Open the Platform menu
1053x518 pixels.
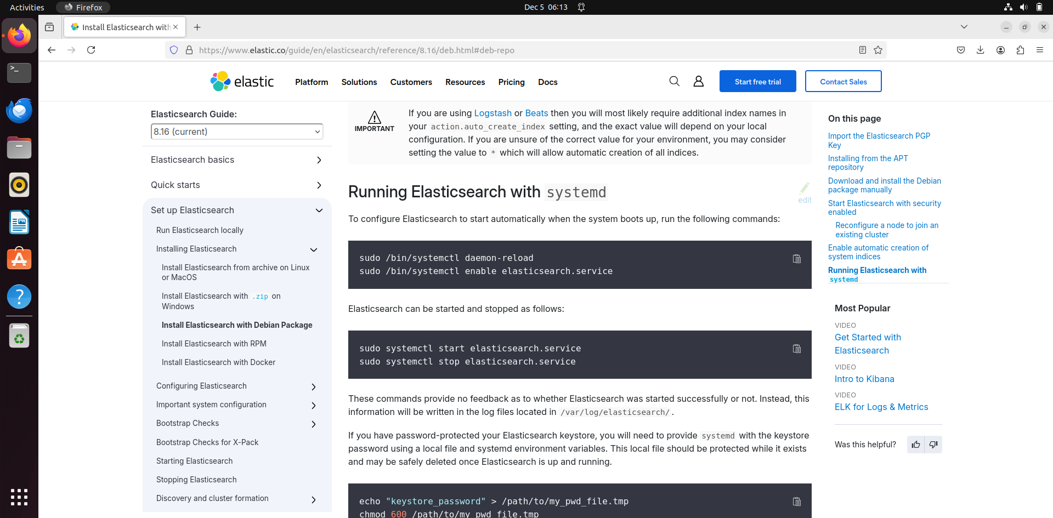312,82
